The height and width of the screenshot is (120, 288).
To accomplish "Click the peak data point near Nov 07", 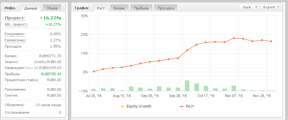I will click(x=234, y=38).
